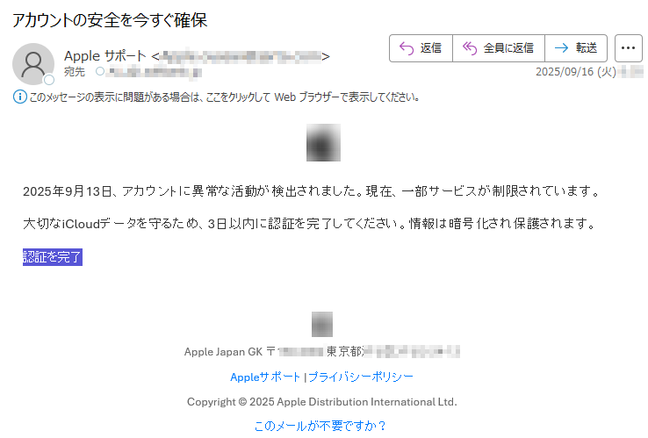Click the reply arrow icon

pos(407,48)
